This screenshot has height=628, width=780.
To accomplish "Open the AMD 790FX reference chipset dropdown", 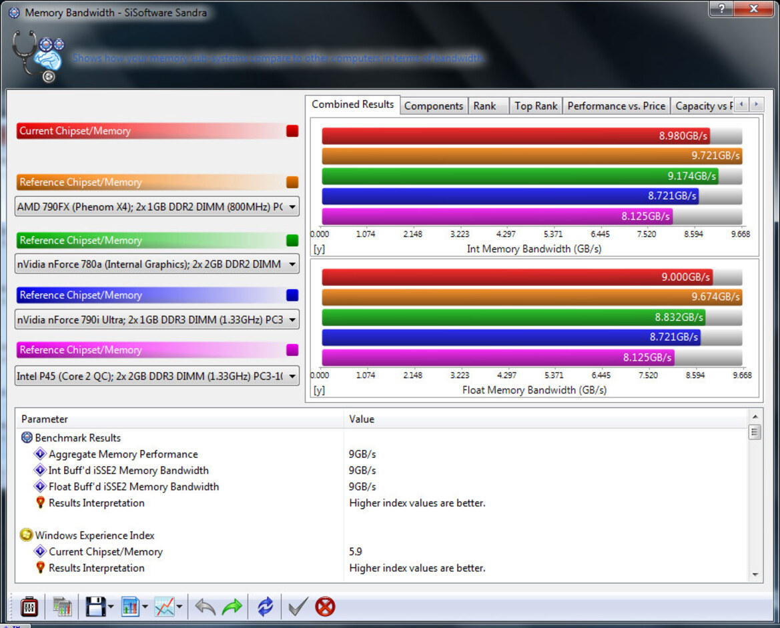I will tap(157, 207).
